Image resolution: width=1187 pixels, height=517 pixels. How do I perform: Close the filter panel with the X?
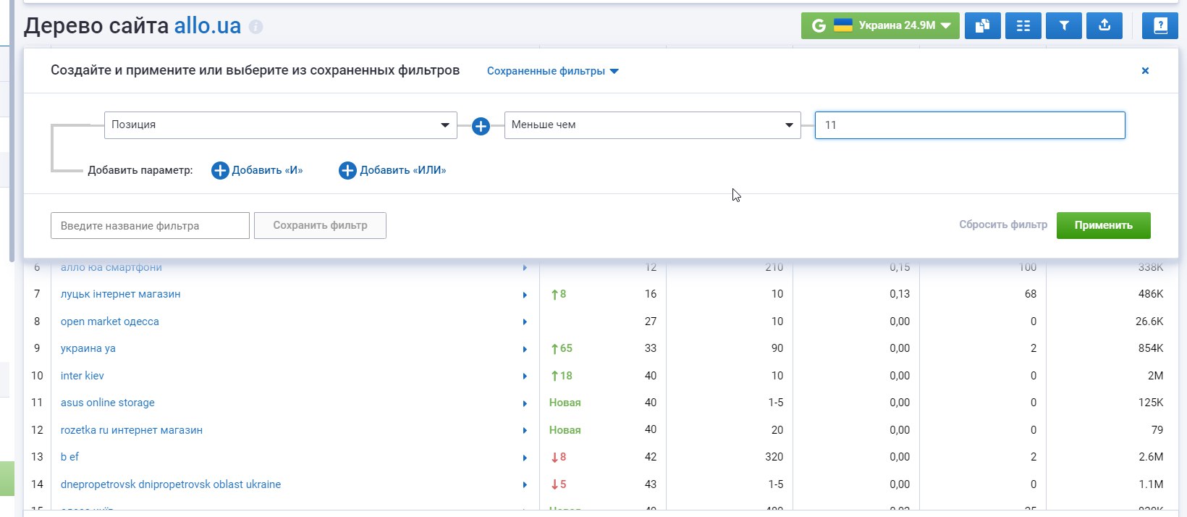pyautogui.click(x=1145, y=70)
